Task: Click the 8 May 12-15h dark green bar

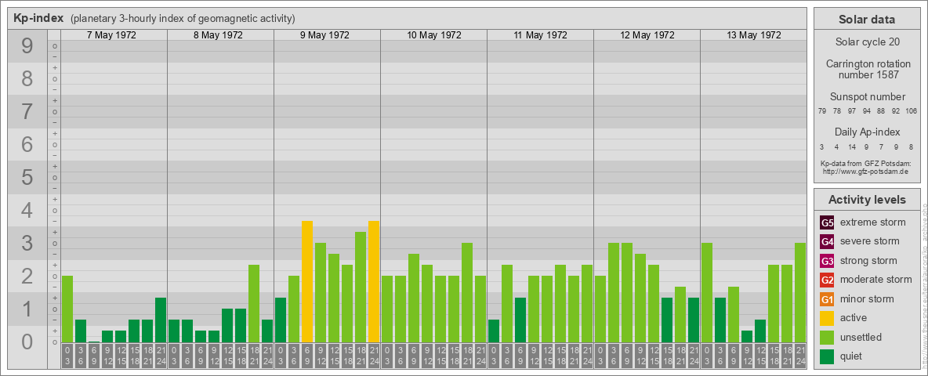Action: [x=227, y=326]
